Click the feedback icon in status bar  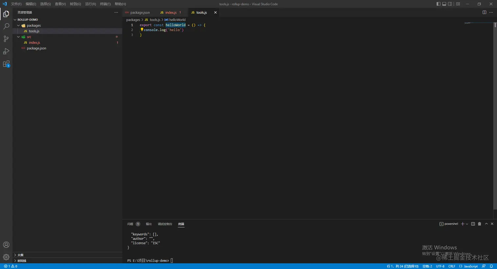pyautogui.click(x=484, y=266)
